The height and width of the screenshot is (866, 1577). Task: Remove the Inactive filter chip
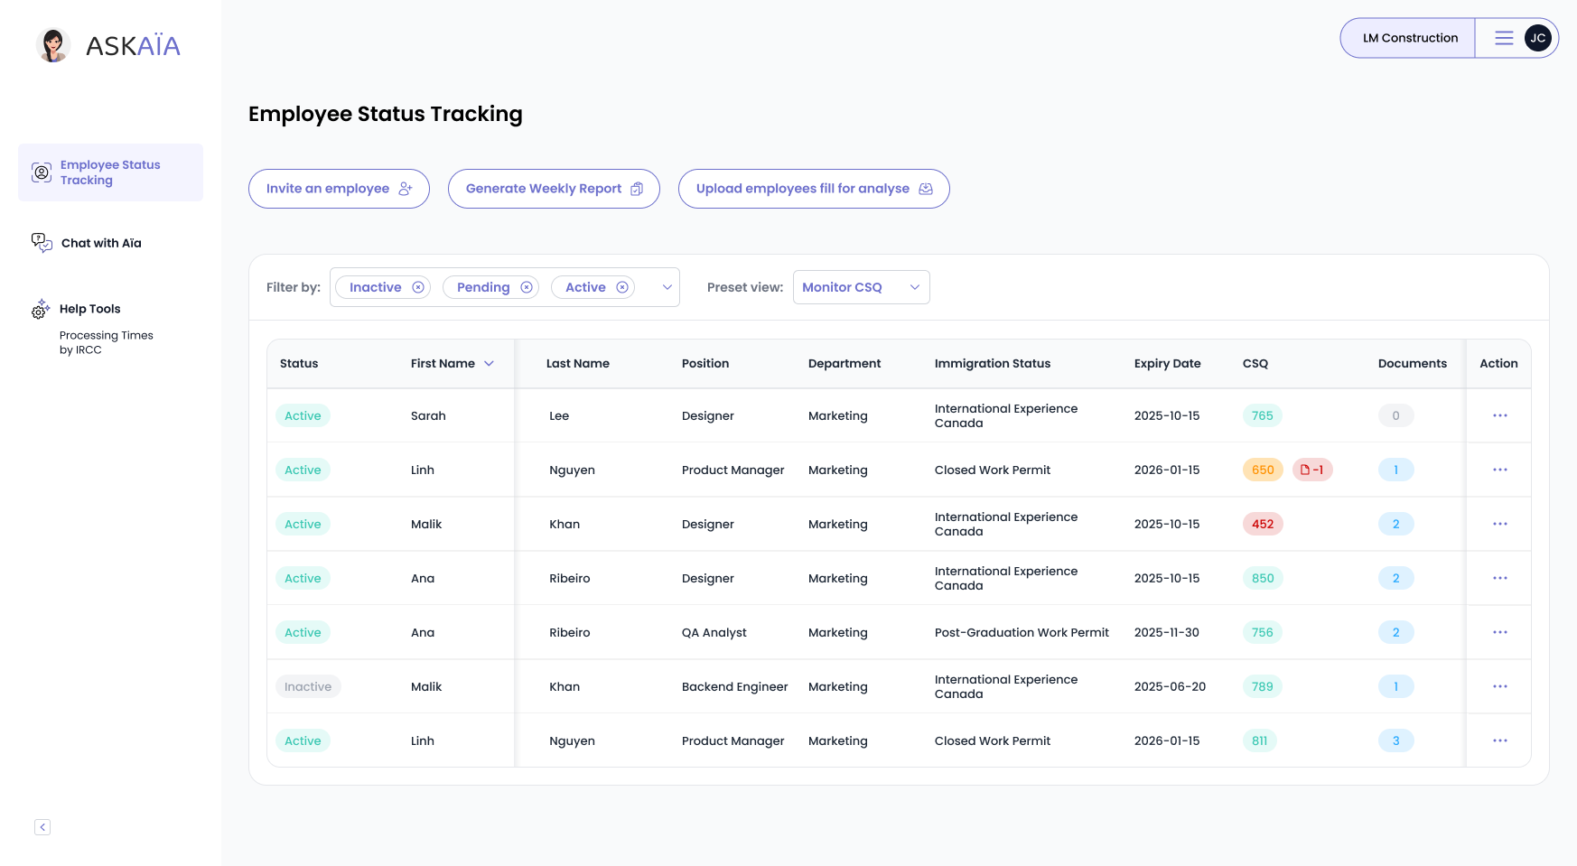click(418, 287)
